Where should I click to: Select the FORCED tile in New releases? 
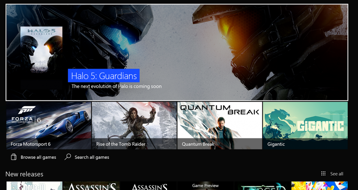pos(262,186)
